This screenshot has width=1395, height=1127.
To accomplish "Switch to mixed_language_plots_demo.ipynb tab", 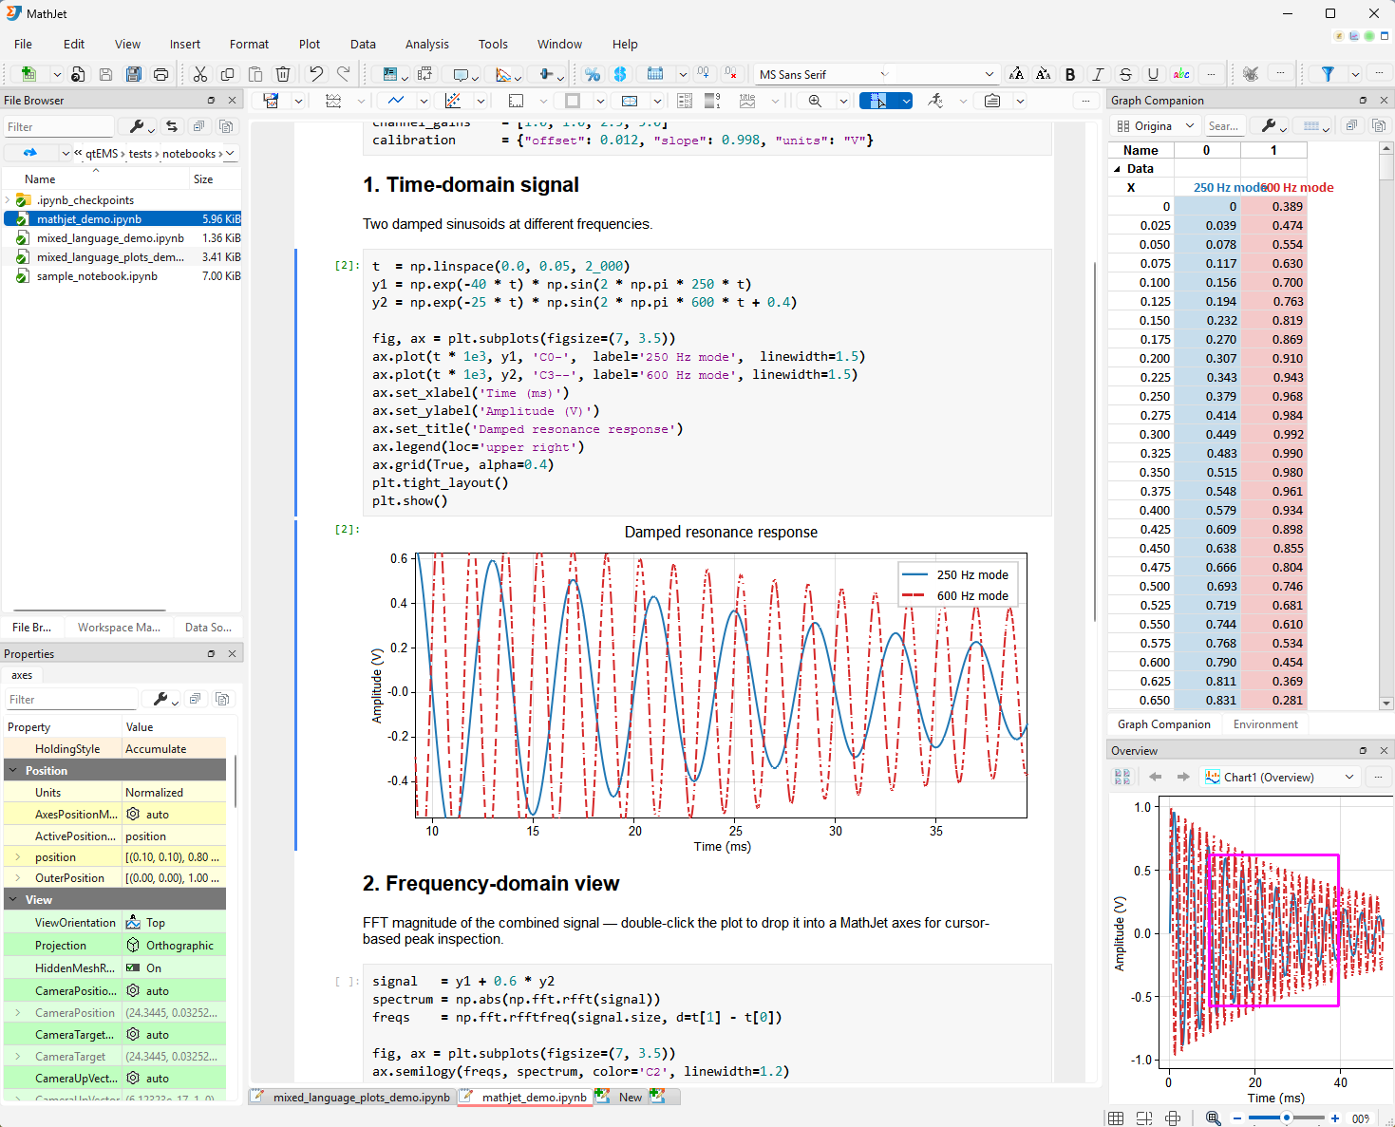I will tap(352, 1098).
